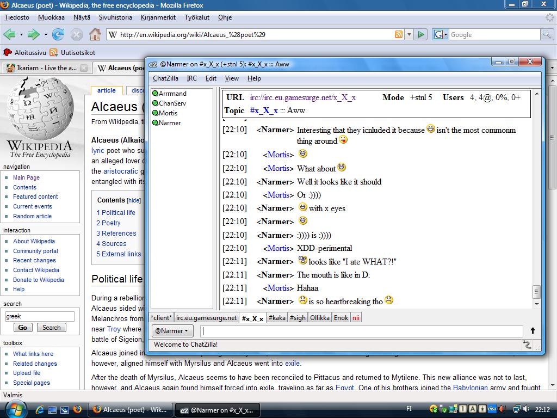Click the Wikipedia search field containing greek

(40, 316)
